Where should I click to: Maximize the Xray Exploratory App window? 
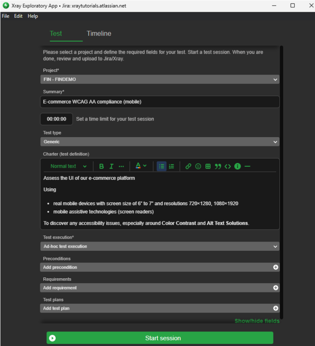point(292,6)
